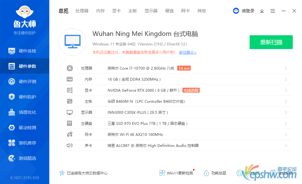Switch to the top 显示器 tab

151,11
